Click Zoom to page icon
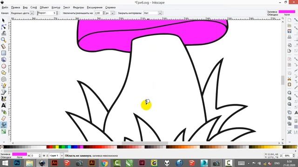The width and height of the screenshot is (298, 167). tap(289, 104)
